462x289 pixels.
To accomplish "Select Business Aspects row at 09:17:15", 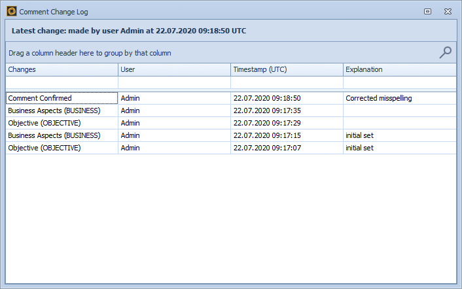I will click(62, 135).
